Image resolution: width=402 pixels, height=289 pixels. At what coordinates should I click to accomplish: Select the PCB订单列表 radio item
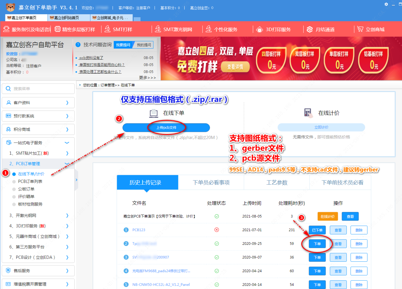click(x=14, y=181)
